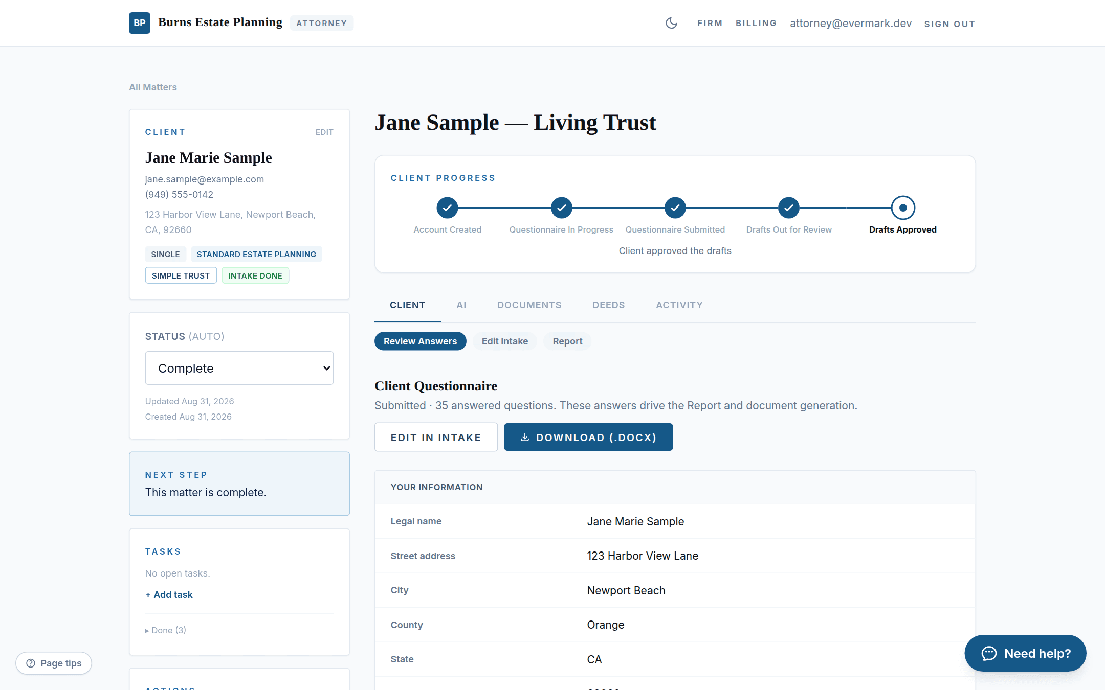The width and height of the screenshot is (1105, 690).
Task: Add a new task
Action: click(x=169, y=594)
